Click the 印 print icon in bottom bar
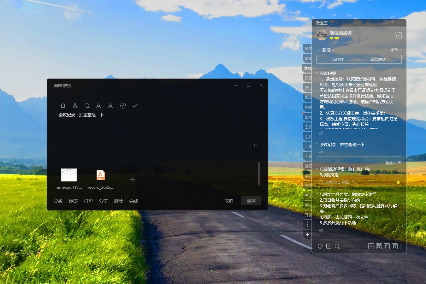Screen dimensions: 426x284 coord(387,246)
